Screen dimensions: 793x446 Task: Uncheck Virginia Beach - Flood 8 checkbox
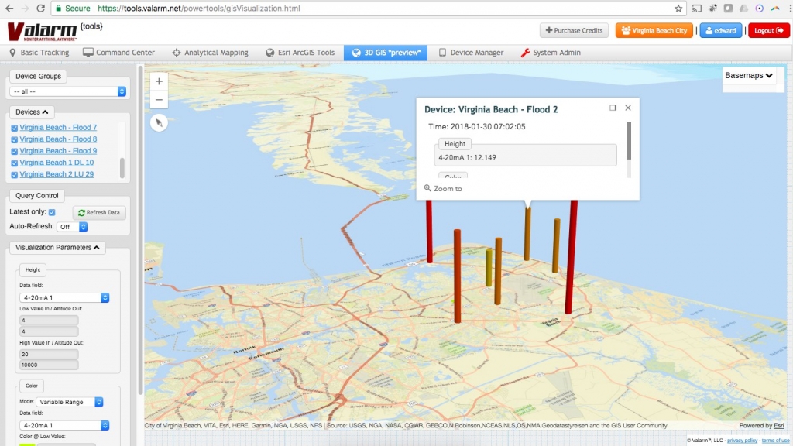pos(14,139)
